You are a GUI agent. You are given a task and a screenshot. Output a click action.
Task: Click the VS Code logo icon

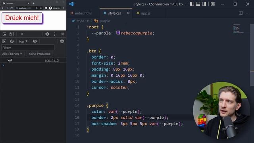(x=71, y=4)
